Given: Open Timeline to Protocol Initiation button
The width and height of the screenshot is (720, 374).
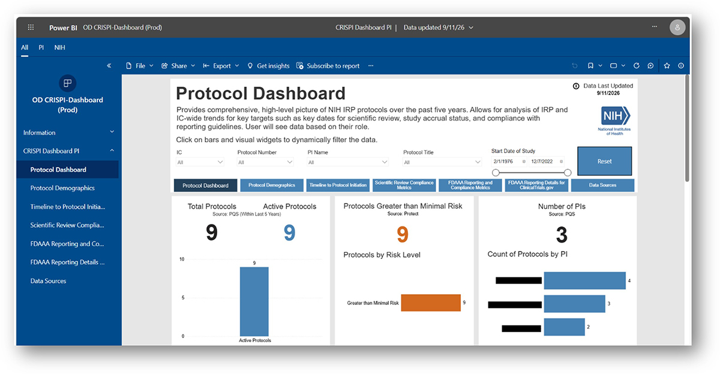Looking at the screenshot, I should [x=338, y=185].
